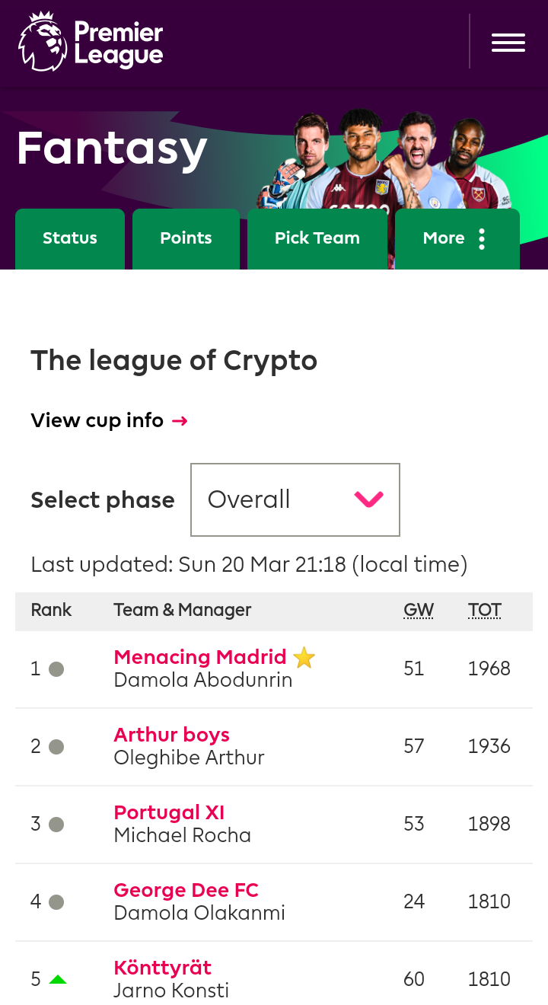Click the grey rank dot for Portugal XI
The width and height of the screenshot is (548, 1005).
(56, 825)
